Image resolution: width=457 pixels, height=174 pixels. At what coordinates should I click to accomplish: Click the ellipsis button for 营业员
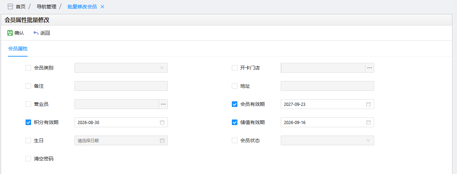point(163,104)
